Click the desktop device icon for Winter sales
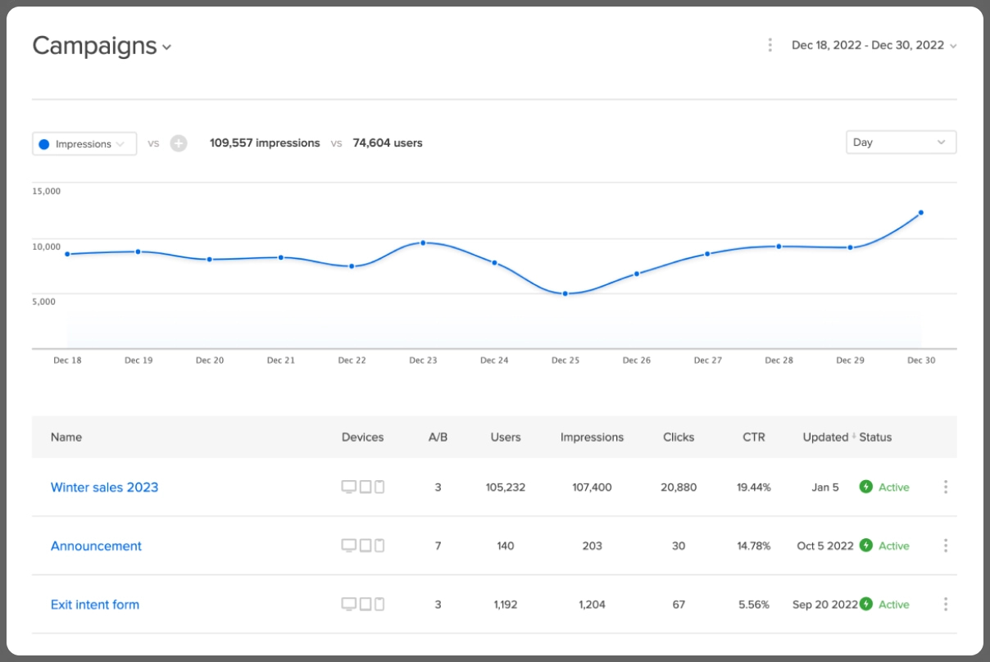The width and height of the screenshot is (990, 662). [x=349, y=487]
